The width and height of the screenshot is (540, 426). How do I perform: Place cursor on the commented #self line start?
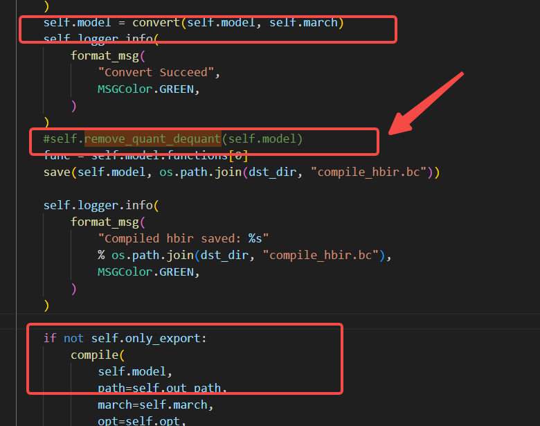[x=46, y=139]
